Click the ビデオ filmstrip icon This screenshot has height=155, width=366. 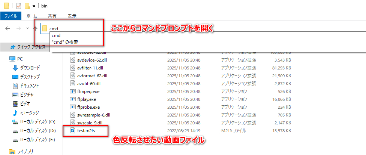15,103
